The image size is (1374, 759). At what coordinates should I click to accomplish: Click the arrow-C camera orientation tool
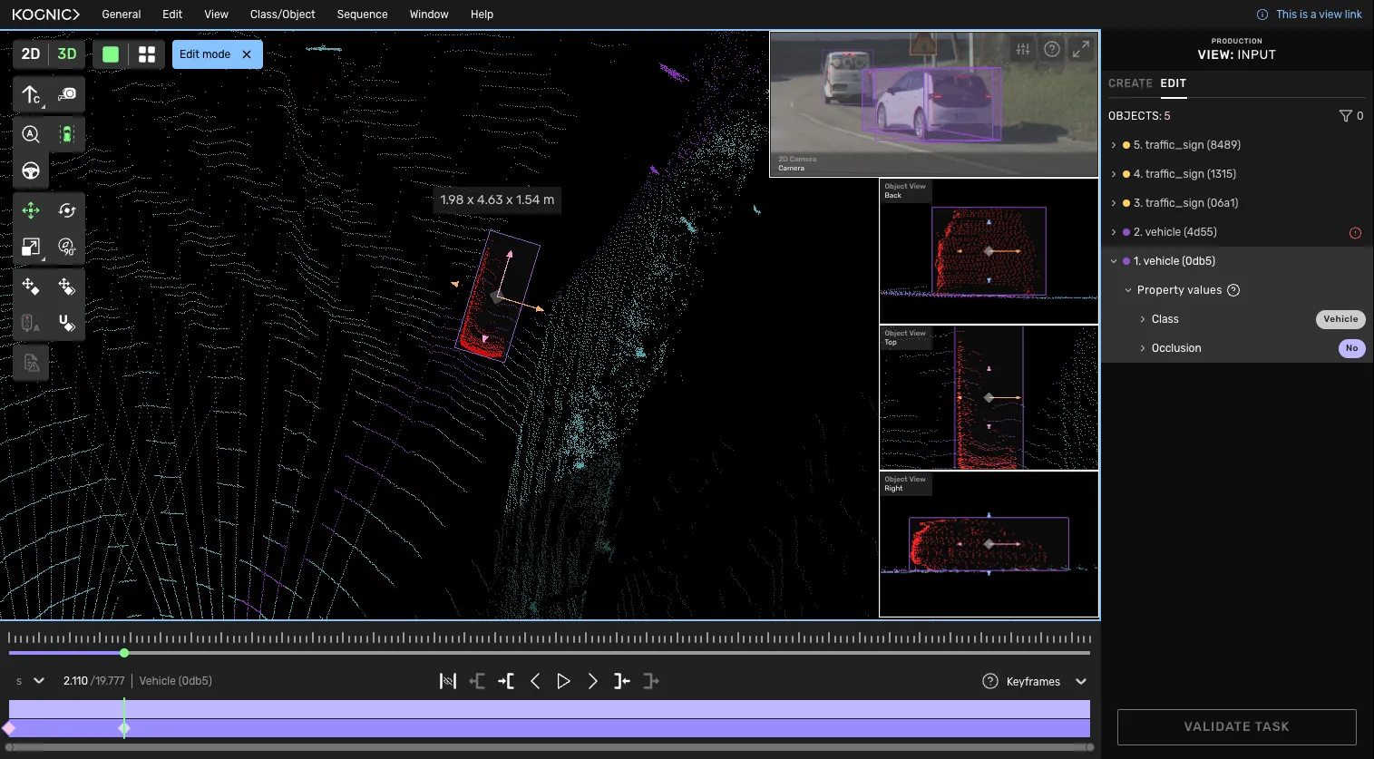point(31,94)
